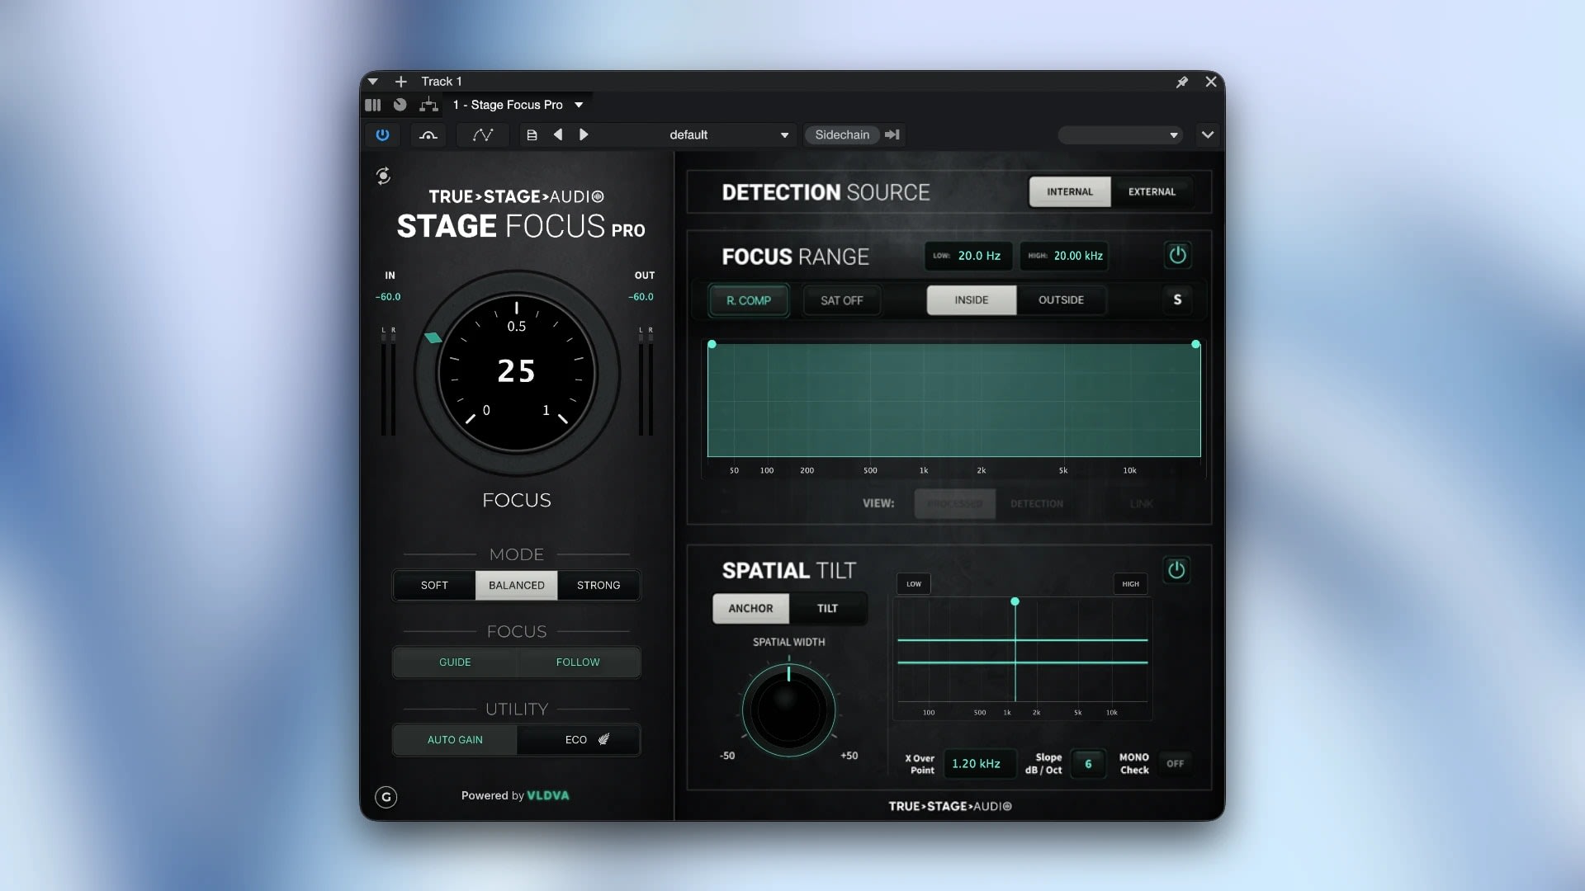Click the circular dial icon in the header
Image resolution: width=1585 pixels, height=891 pixels.
[400, 105]
